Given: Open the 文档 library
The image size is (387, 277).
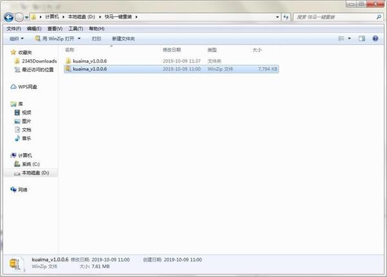Looking at the screenshot, I should click(x=26, y=130).
